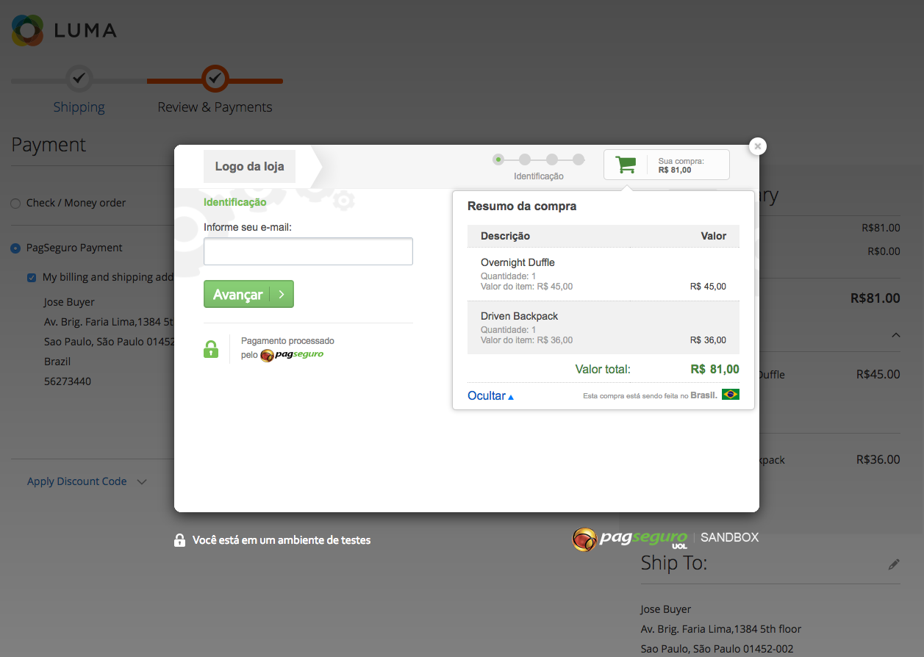Click the green padlock security icon
Viewport: 924px width, 657px height.
[211, 349]
